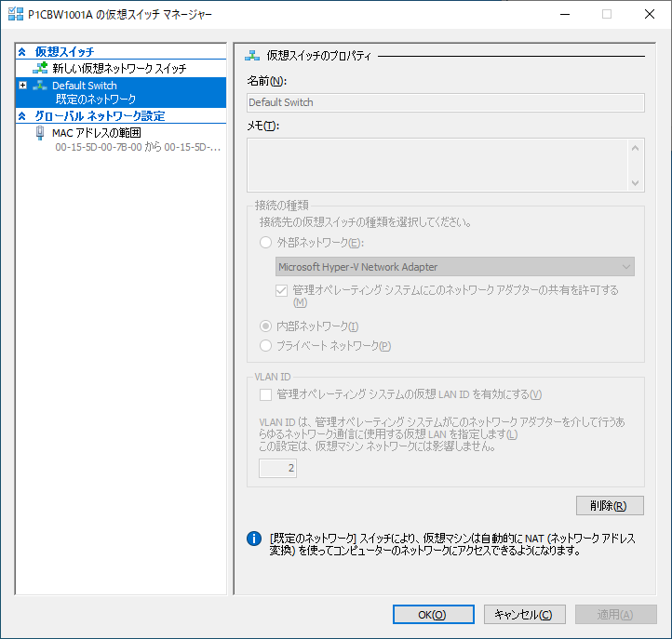Viewport: 672px width, 639px height.
Task: Click the MAC address range icon
Action: 40,133
